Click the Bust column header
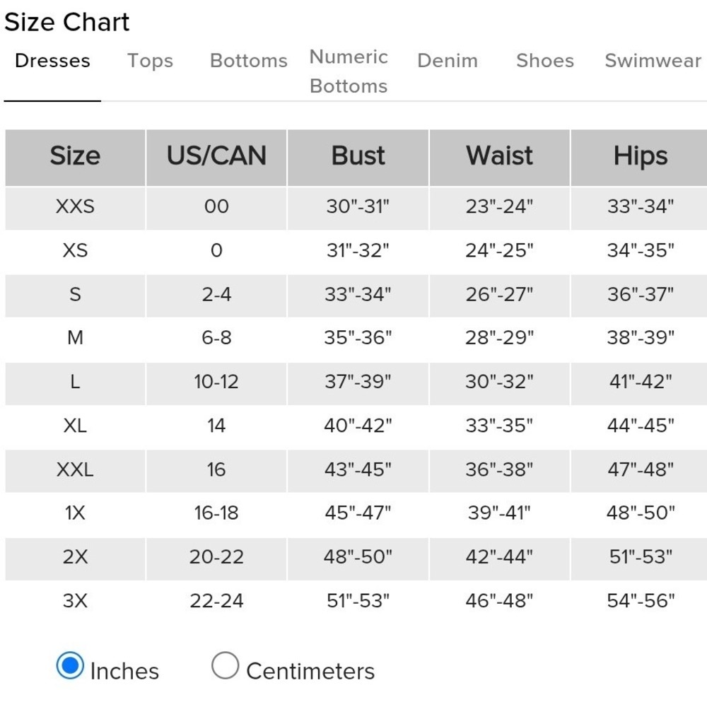The height and width of the screenshot is (707, 707). pos(358,157)
